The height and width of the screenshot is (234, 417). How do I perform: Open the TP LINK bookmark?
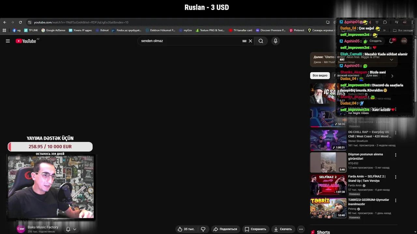click(x=31, y=30)
